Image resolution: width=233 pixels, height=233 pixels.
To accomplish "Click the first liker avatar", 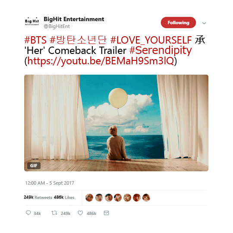I will (89, 198).
